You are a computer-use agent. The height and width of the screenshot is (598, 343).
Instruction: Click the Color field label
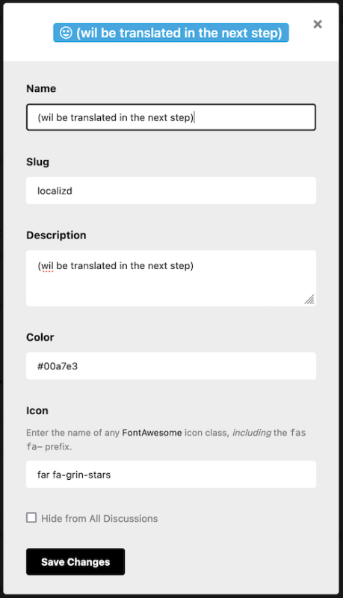[40, 337]
